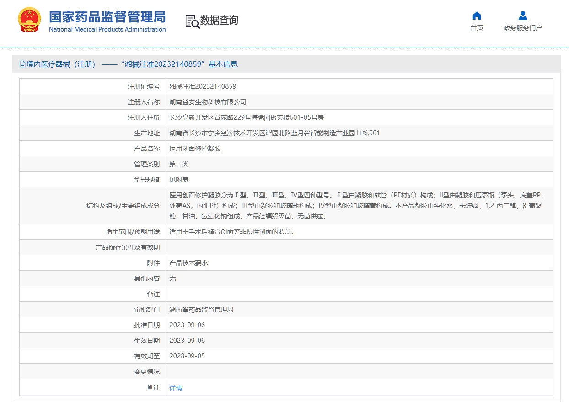Click the 生效日期 row label

point(147,341)
